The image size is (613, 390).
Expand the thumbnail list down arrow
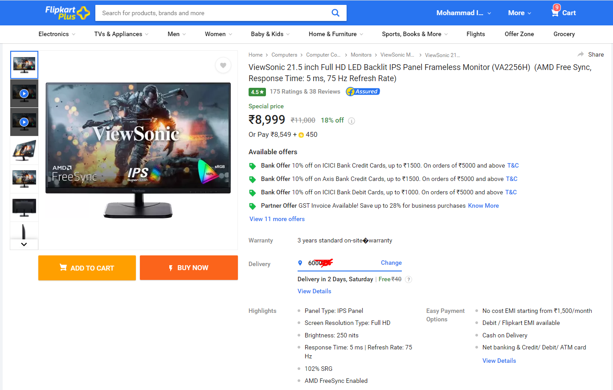[x=24, y=244]
